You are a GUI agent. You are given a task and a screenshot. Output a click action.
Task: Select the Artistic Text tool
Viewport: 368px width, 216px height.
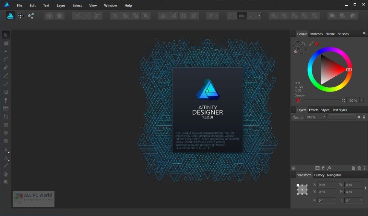coord(6,158)
